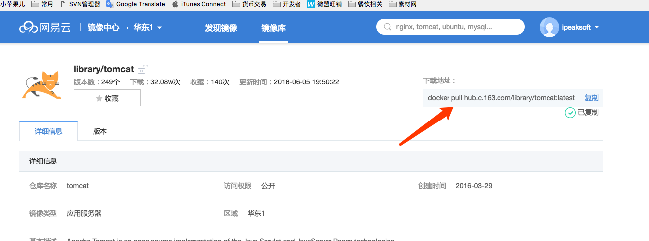The image size is (649, 241).
Task: Open the 货币交易 bookmarks folder
Action: pyautogui.click(x=249, y=4)
